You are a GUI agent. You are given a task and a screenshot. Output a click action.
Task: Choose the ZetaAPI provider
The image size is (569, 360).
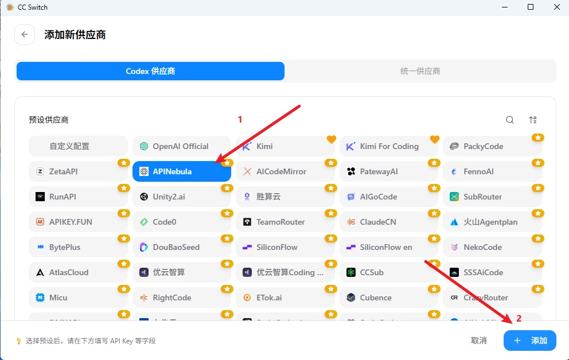click(x=78, y=171)
